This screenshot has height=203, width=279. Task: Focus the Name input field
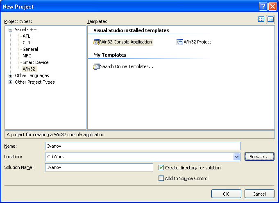pyautogui.click(x=143, y=146)
